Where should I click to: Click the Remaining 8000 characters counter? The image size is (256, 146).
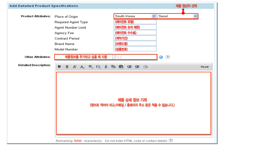(79, 141)
